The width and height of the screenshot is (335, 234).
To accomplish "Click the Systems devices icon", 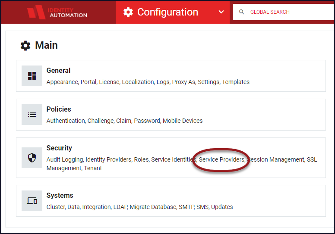I will click(x=32, y=201).
